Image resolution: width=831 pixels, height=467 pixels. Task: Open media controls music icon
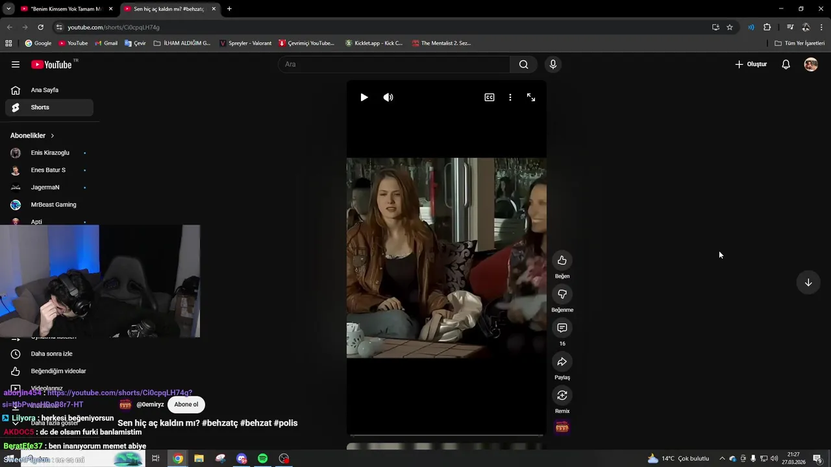(790, 27)
